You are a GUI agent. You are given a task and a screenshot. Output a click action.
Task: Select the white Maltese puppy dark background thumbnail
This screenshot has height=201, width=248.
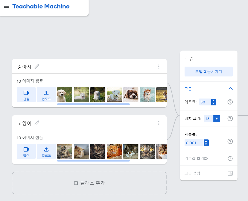click(x=98, y=95)
